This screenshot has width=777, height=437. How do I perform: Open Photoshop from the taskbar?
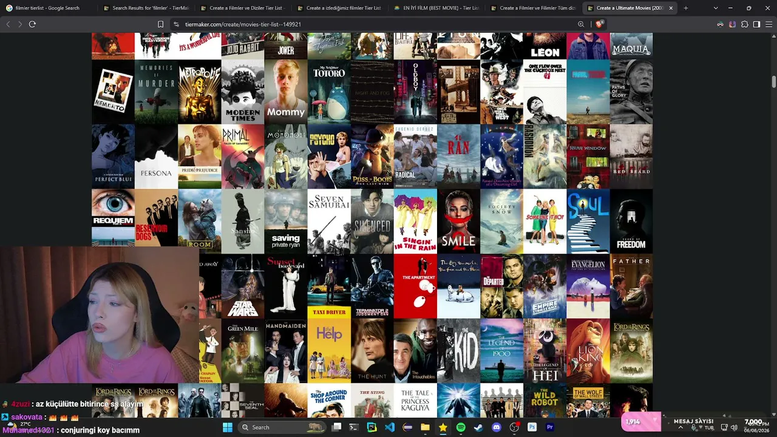(532, 427)
